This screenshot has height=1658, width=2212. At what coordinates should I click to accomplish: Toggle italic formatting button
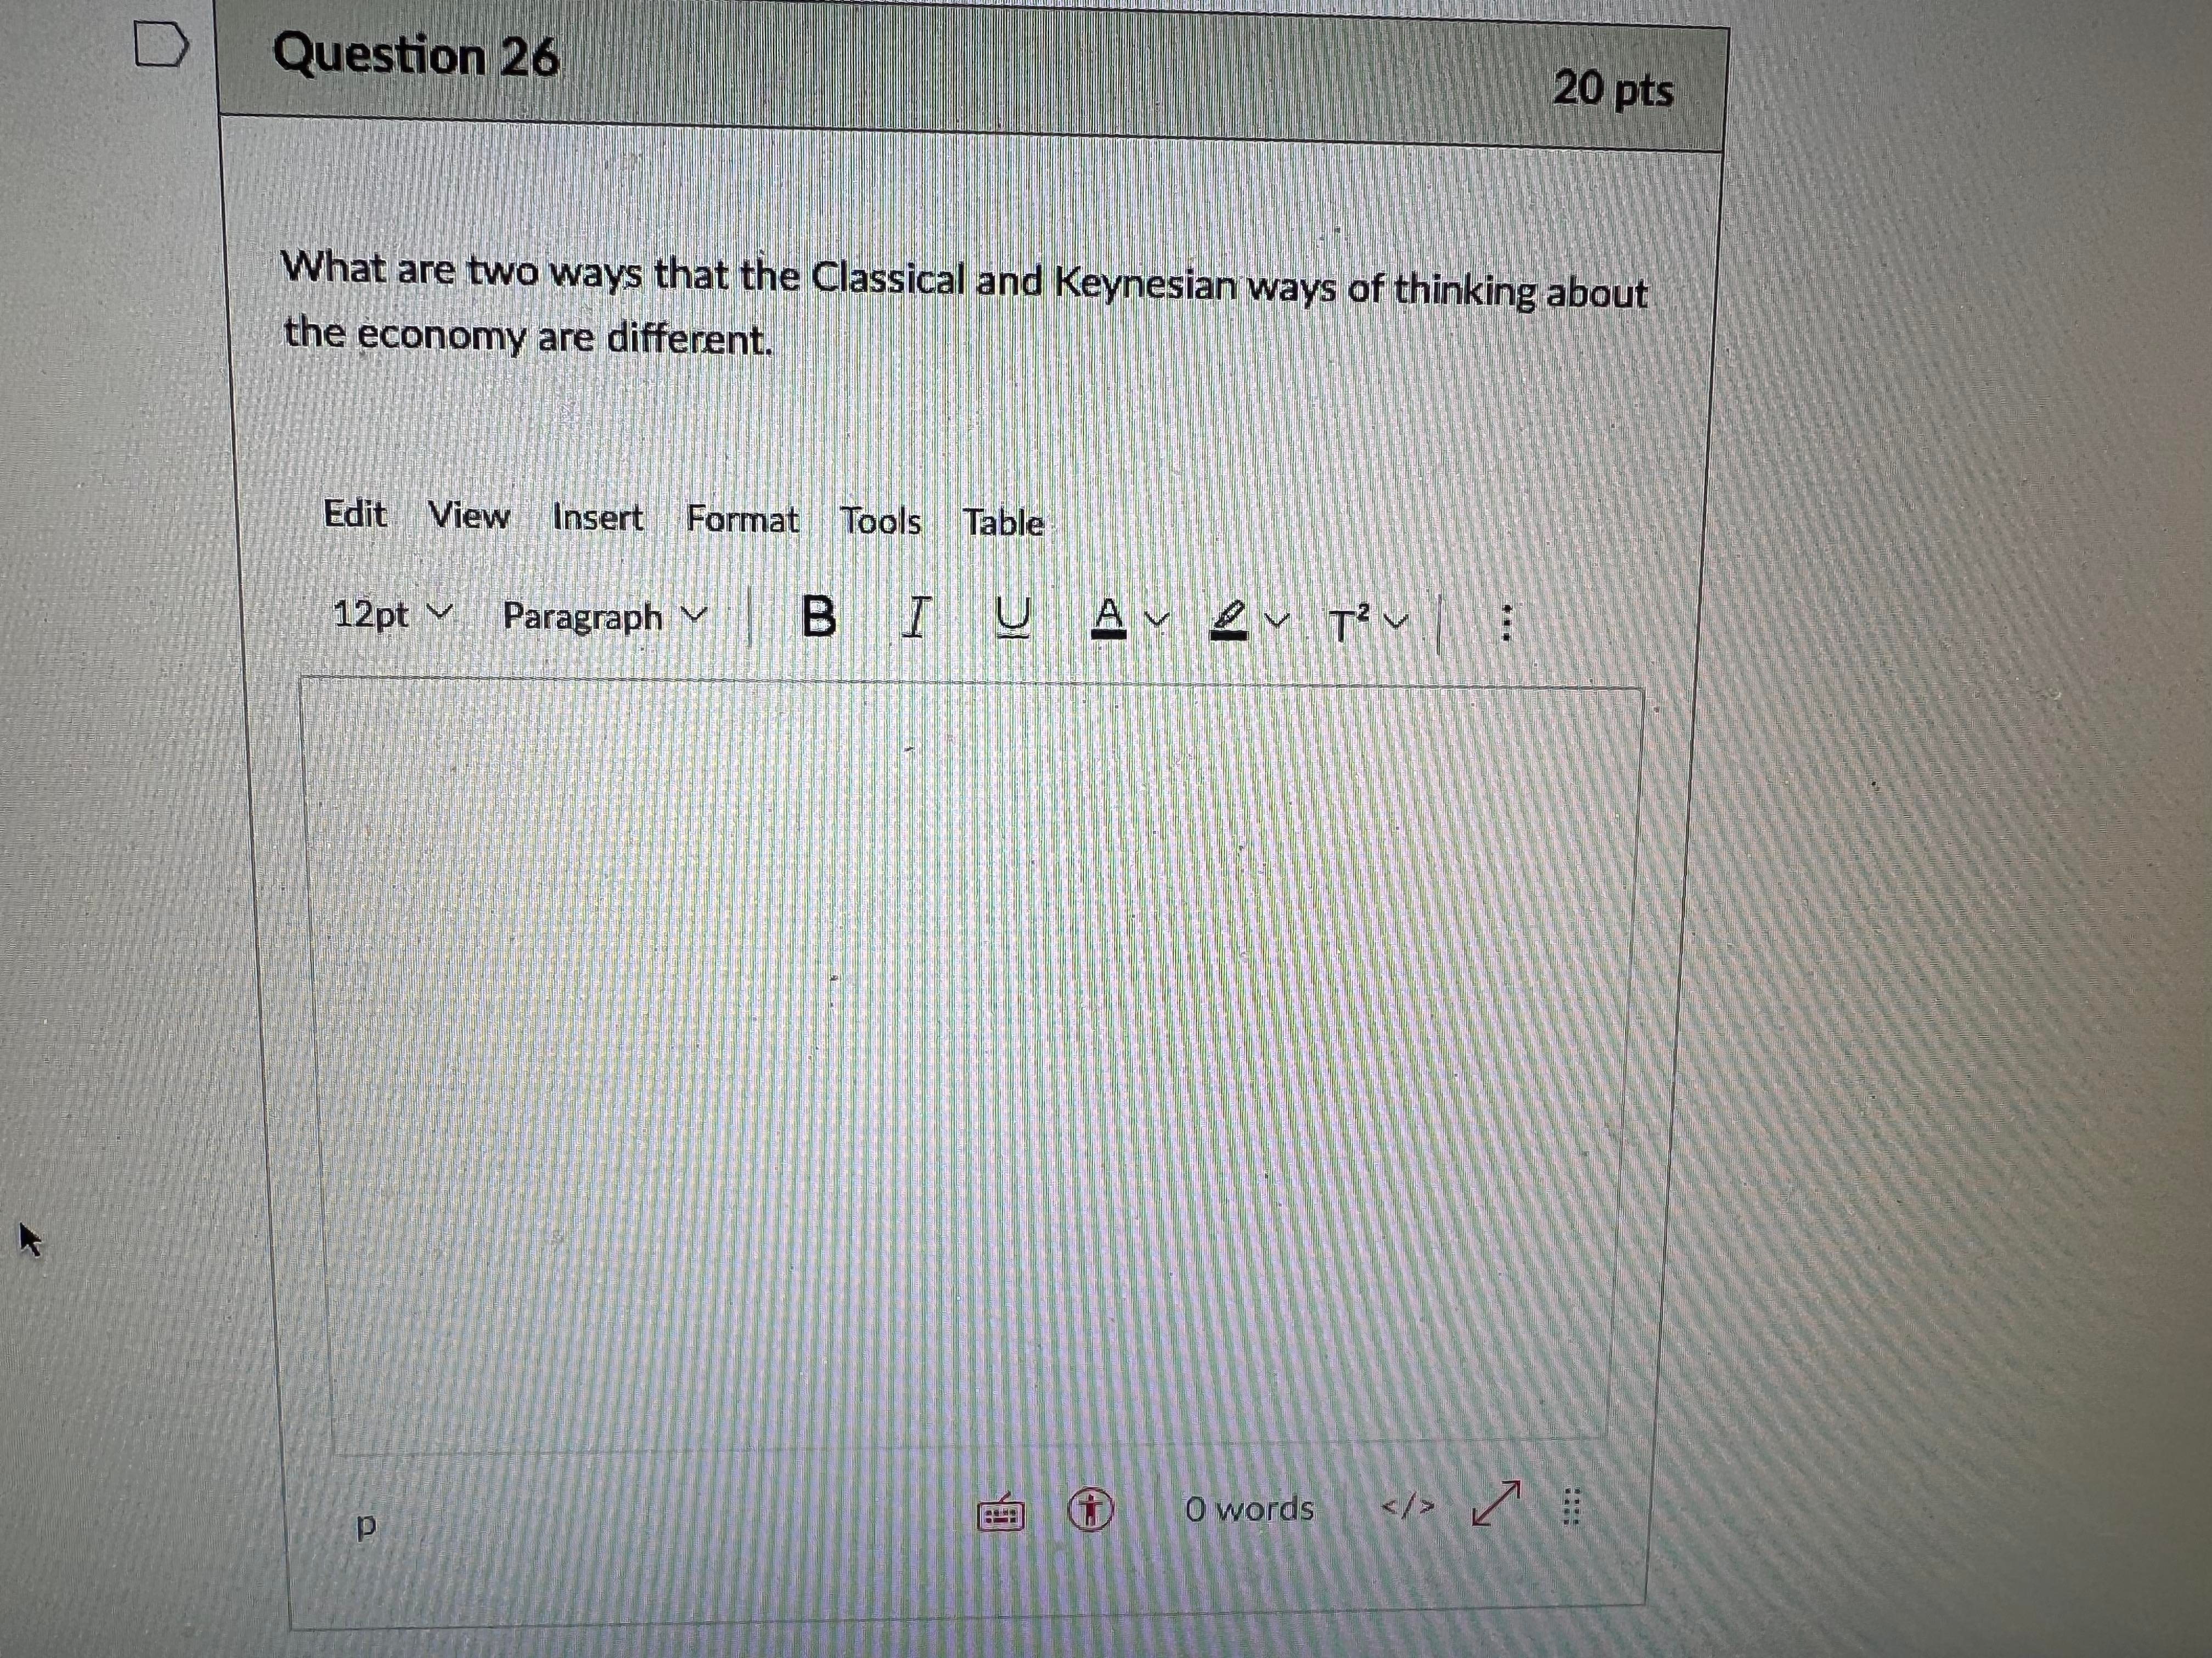915,618
